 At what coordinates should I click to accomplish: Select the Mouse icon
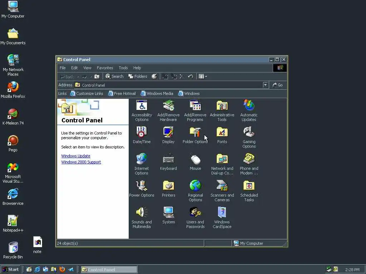click(x=196, y=162)
